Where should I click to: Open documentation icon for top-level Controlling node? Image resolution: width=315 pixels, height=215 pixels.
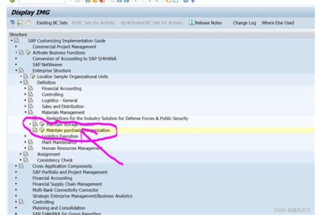(x=21, y=202)
